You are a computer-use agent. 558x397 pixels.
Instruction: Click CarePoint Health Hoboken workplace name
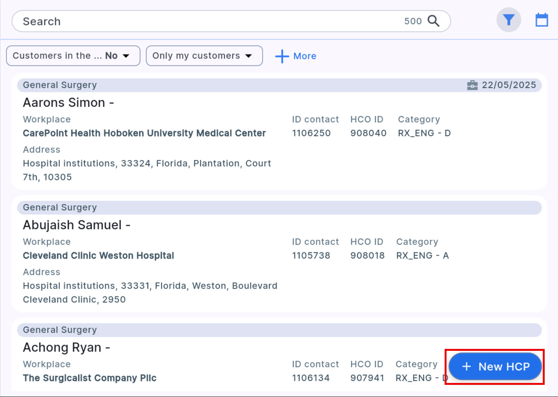tap(144, 133)
